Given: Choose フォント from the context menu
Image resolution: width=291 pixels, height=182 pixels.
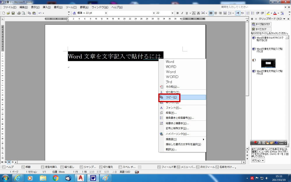Looking at the screenshot, I should (x=182, y=108).
